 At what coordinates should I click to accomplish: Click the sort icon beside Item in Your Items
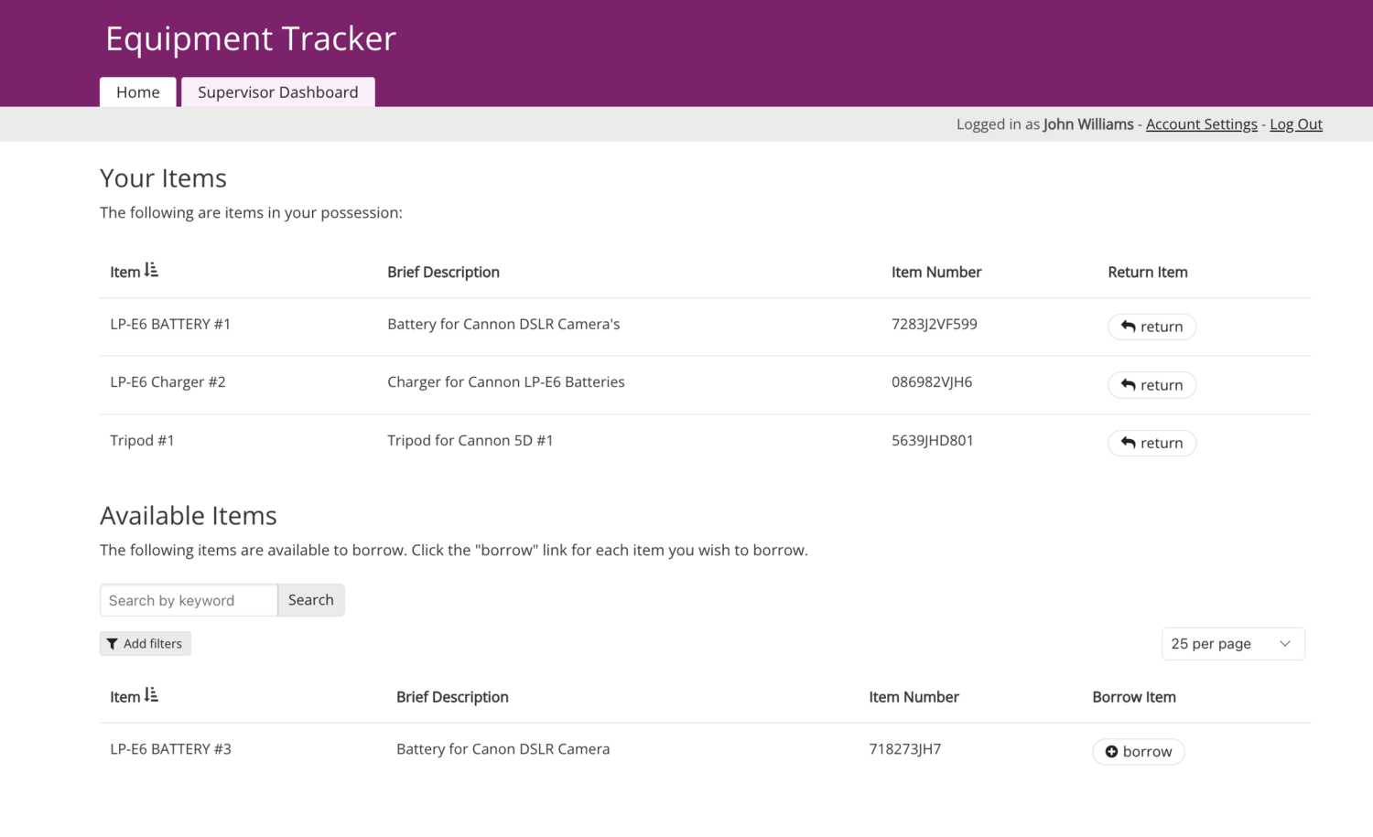click(152, 271)
